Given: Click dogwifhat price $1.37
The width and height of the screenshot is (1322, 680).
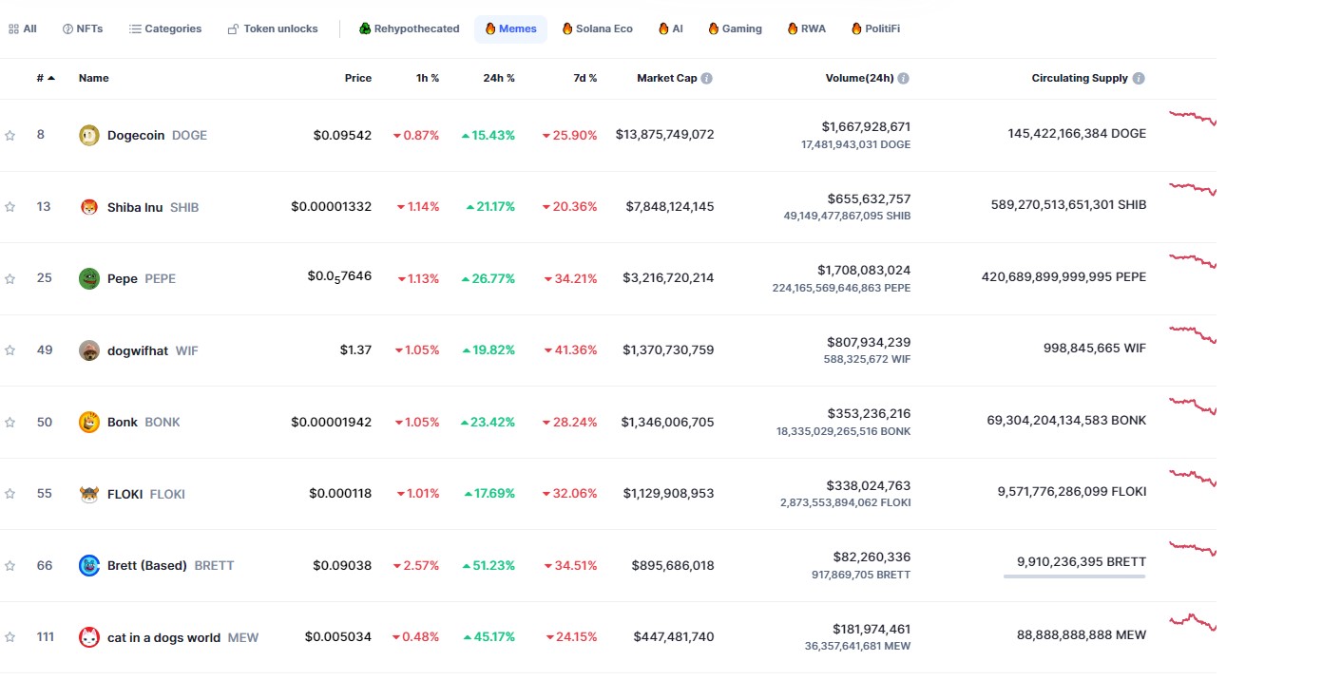Looking at the screenshot, I should coord(355,350).
